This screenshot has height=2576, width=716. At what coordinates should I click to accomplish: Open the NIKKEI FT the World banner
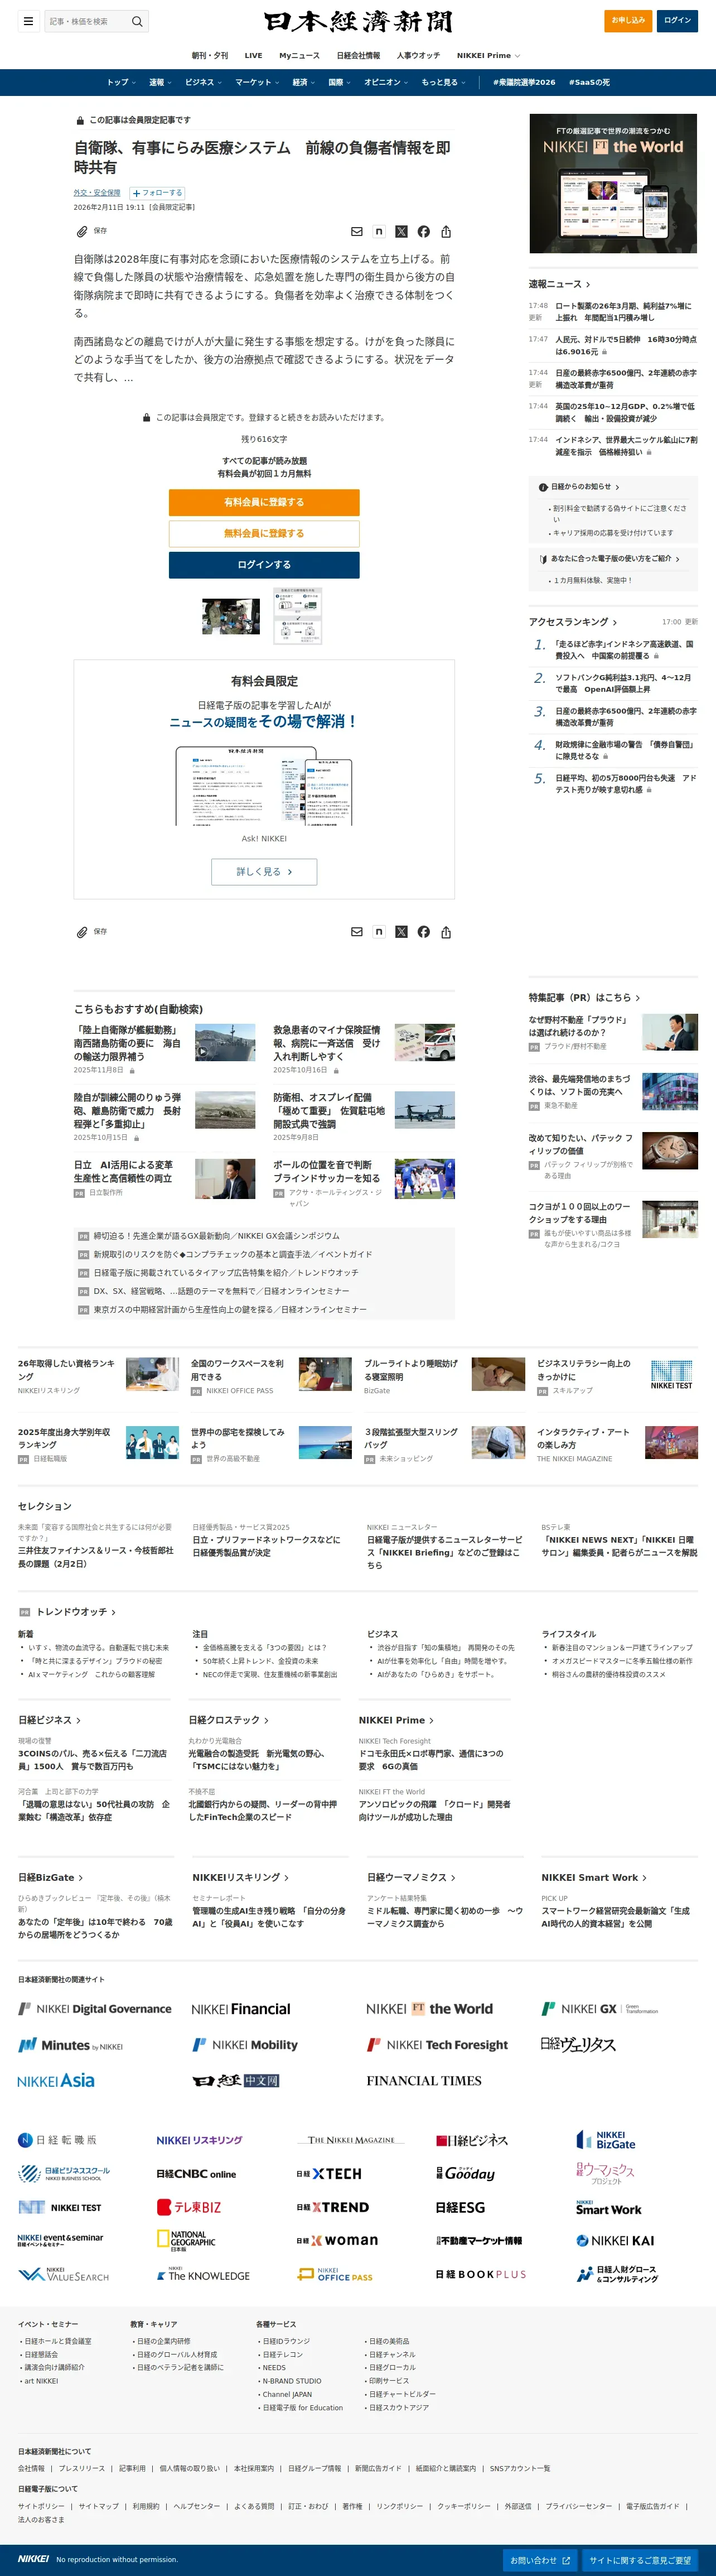pos(613,183)
